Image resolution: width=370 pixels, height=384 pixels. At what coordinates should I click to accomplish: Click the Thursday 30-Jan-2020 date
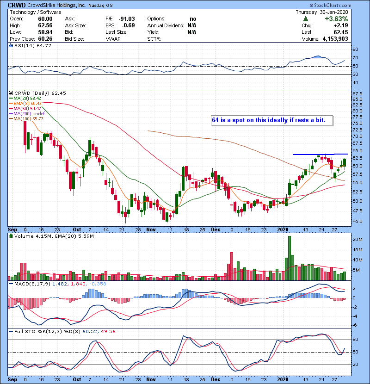pos(322,12)
